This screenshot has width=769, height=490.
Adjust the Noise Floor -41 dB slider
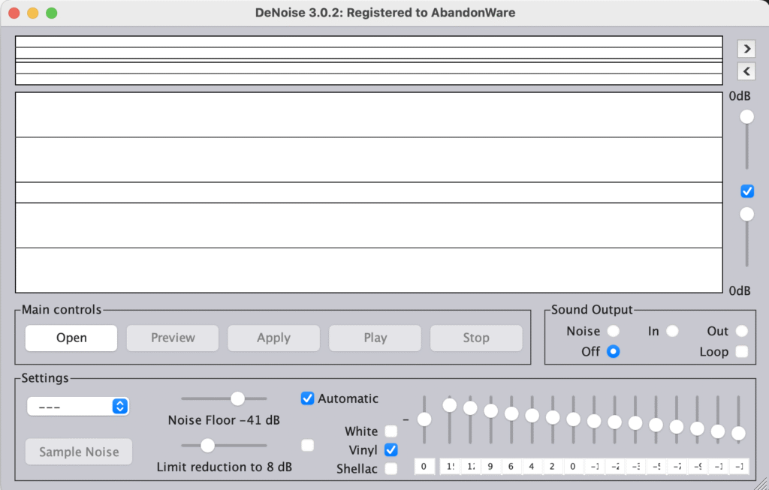224,399
